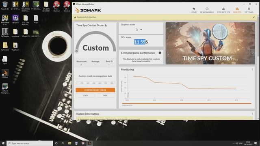Click the Your score label
The image size is (260, 146).
(x=81, y=61)
